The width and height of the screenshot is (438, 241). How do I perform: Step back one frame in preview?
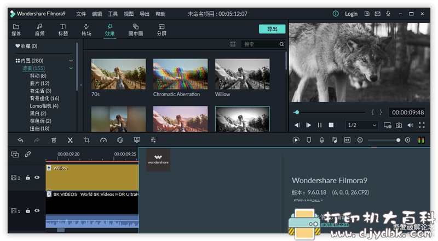[x=297, y=125]
